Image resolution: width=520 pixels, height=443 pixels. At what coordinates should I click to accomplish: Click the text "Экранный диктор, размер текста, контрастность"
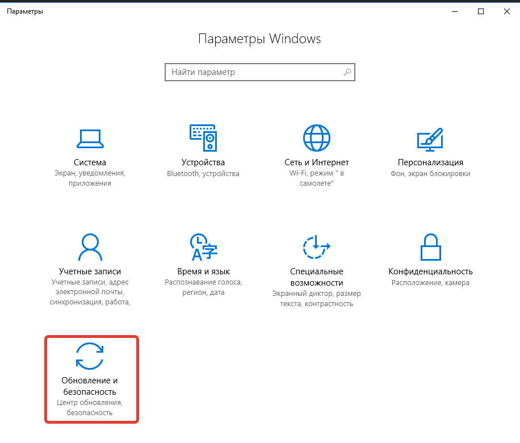[316, 299]
